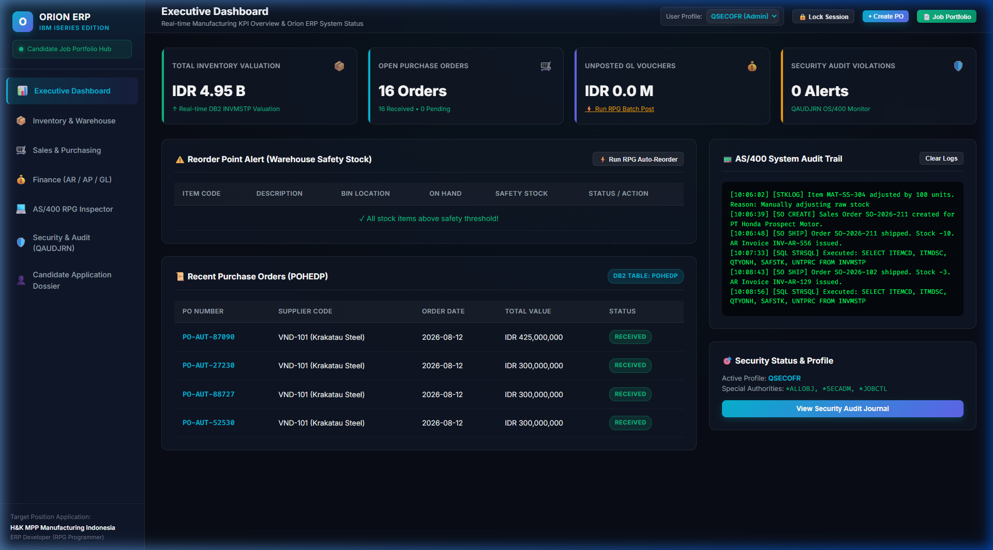Lock the current session

click(823, 17)
